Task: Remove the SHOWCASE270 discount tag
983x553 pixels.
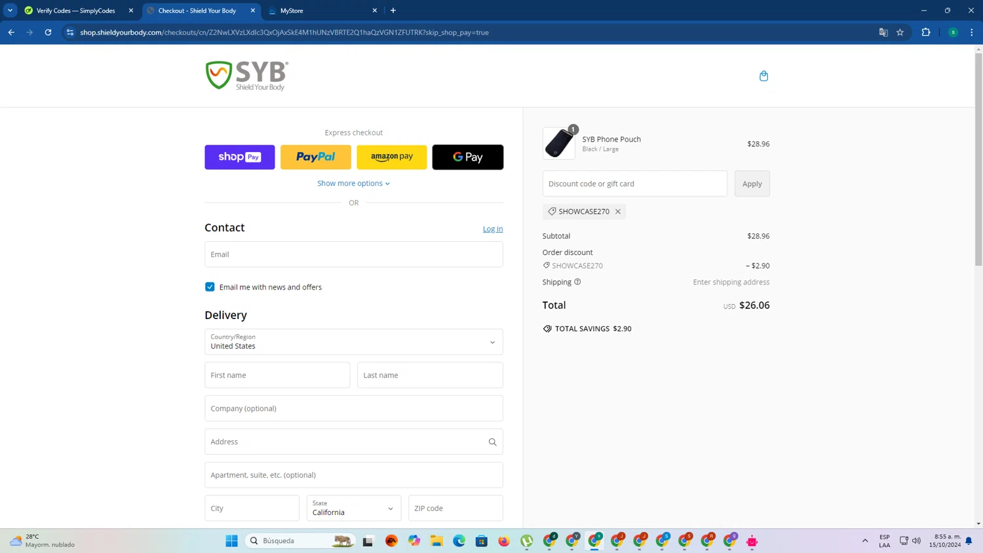Action: (x=618, y=212)
